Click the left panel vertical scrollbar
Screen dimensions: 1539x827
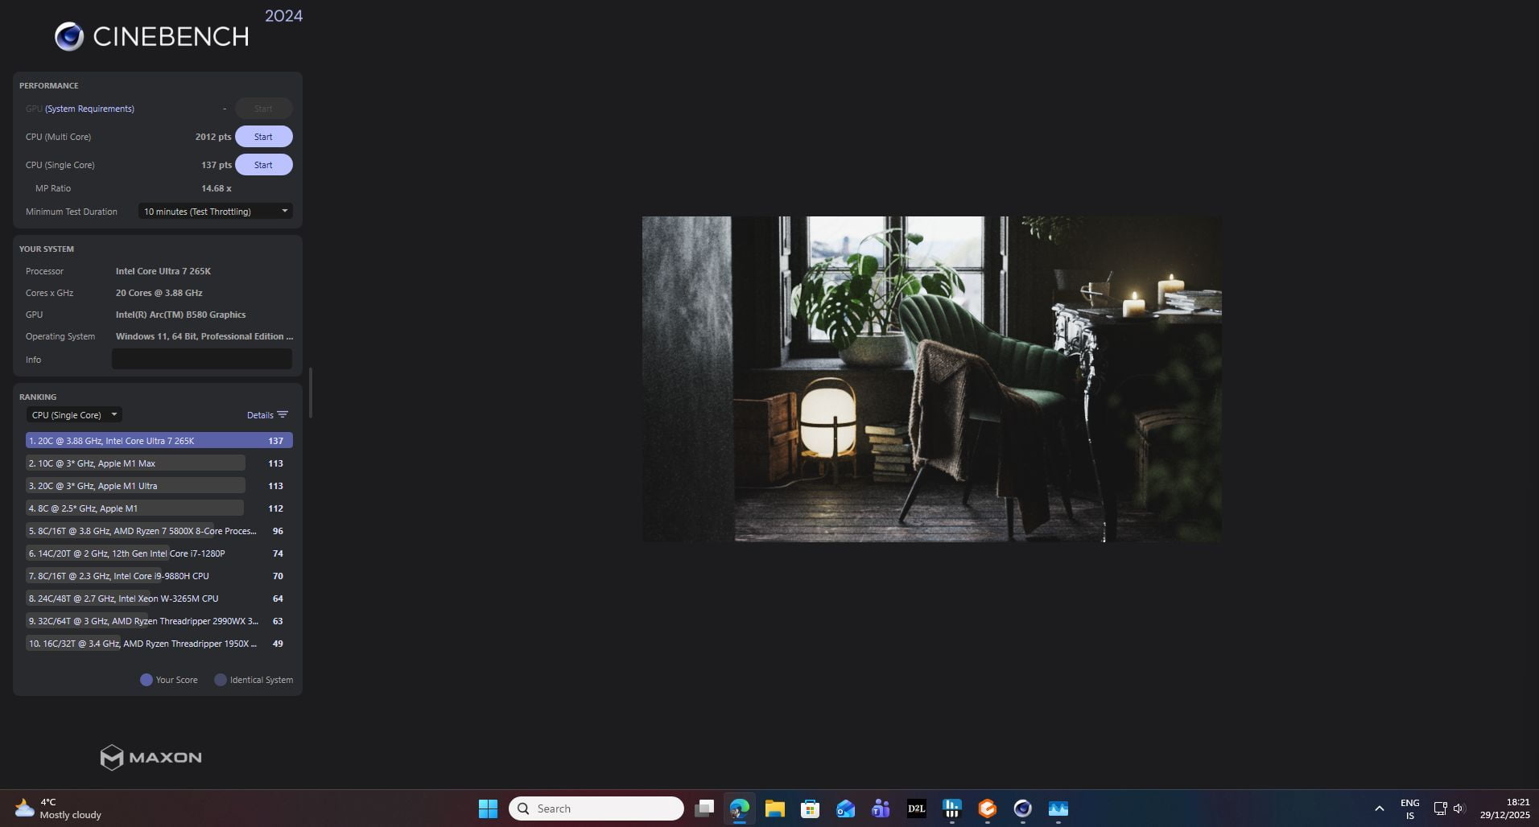tap(311, 393)
